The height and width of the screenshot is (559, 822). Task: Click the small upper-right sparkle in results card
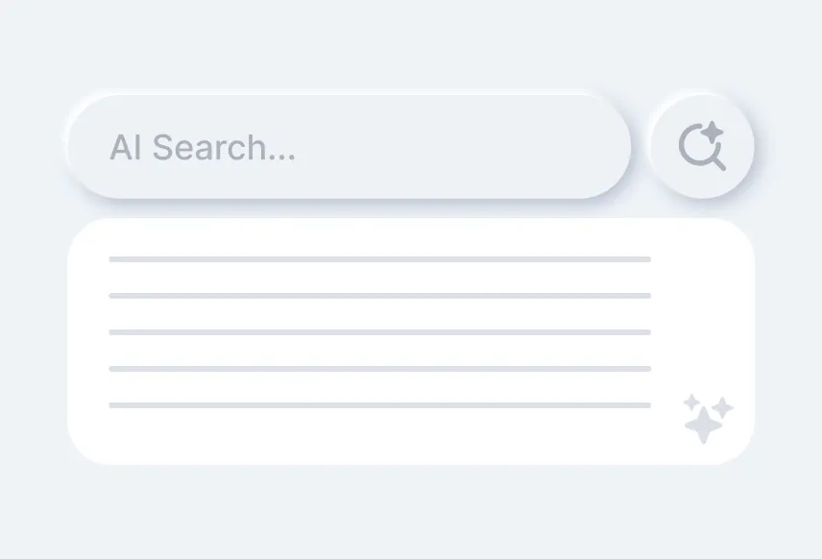(x=722, y=408)
